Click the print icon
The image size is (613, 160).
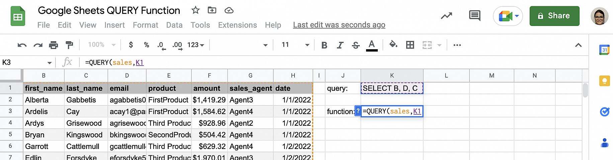(x=54, y=45)
